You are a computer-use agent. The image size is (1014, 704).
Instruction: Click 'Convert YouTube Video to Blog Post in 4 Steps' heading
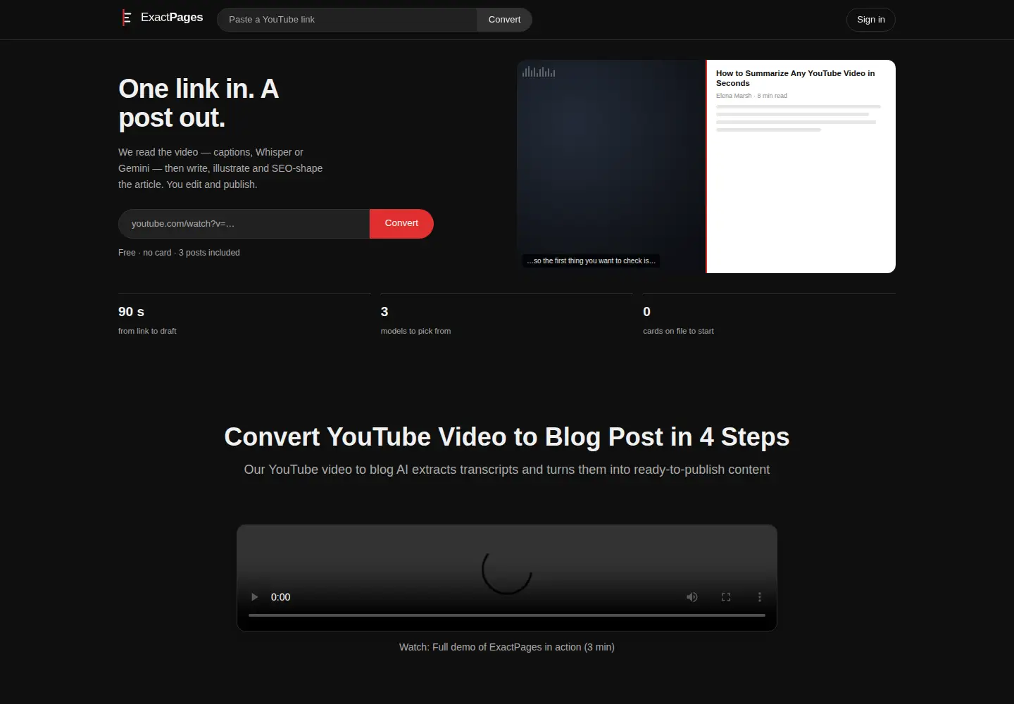[x=507, y=437]
